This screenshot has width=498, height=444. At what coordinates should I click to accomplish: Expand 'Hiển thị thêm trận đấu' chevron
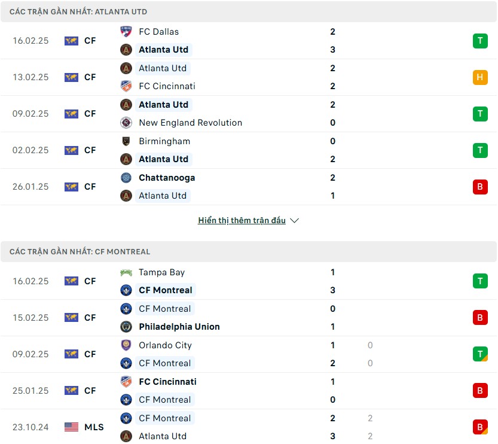(294, 221)
